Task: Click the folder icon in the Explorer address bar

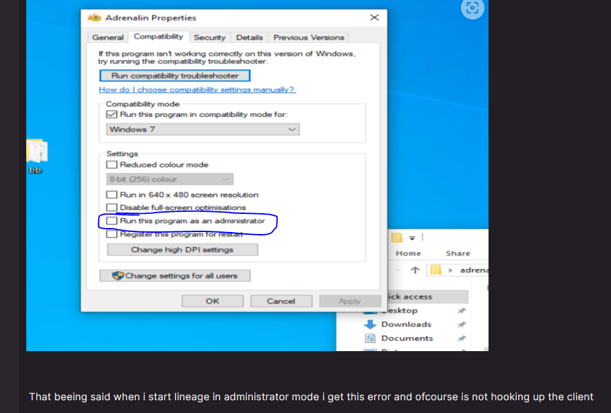Action: [x=435, y=270]
